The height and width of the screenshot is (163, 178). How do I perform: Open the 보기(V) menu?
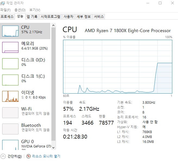point(35,10)
